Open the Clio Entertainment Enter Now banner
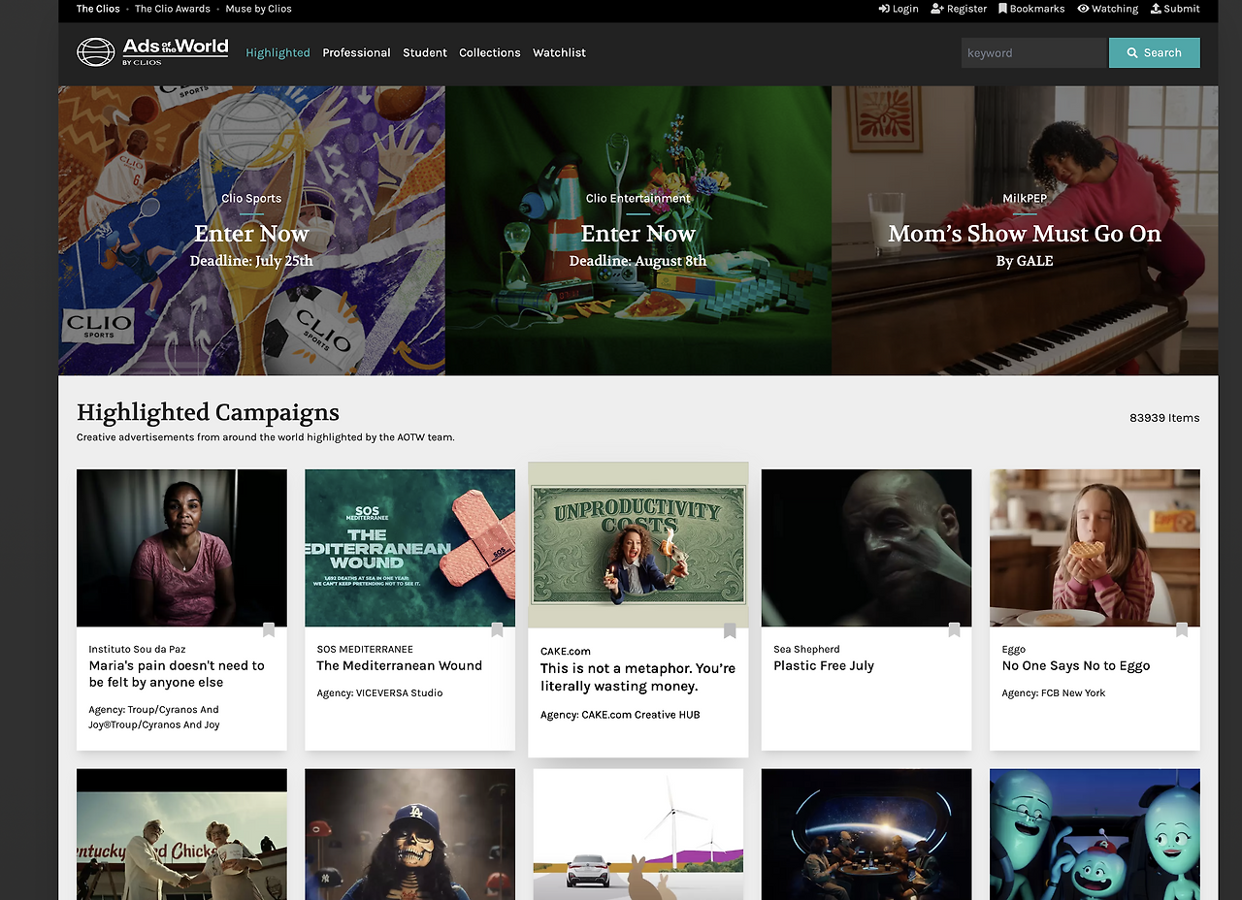 click(x=638, y=231)
